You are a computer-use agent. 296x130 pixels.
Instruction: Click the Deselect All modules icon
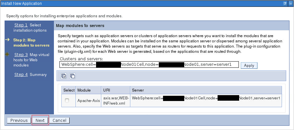pos(73,76)
